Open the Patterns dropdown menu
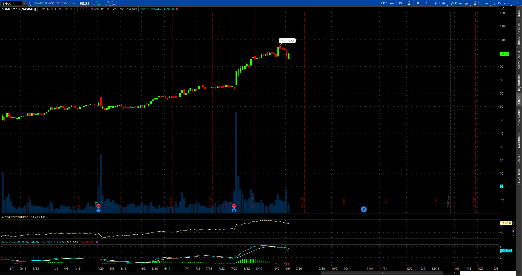Viewport: 522px width, 276px height. 502,3
